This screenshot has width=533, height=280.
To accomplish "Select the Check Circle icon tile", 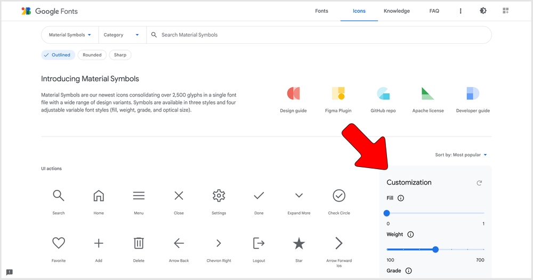I will coord(339,202).
